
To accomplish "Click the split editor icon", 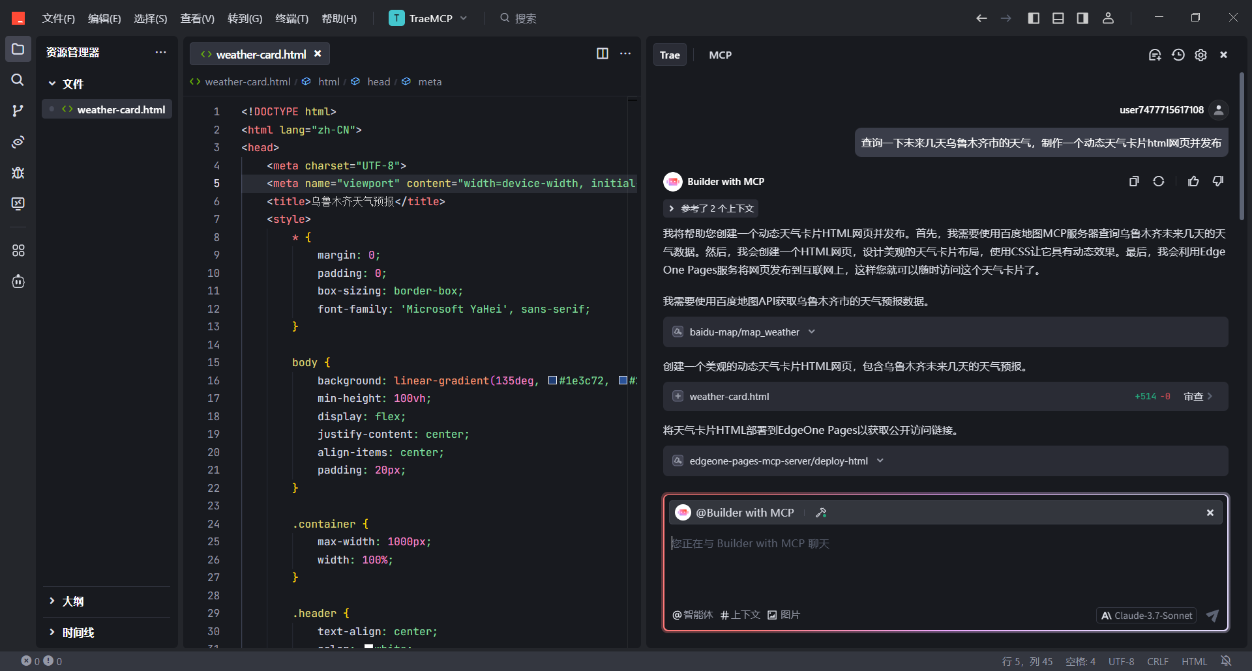I will (603, 53).
